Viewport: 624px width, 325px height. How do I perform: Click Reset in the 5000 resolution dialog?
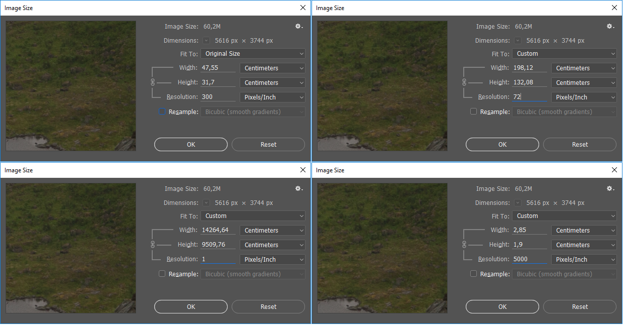point(580,307)
